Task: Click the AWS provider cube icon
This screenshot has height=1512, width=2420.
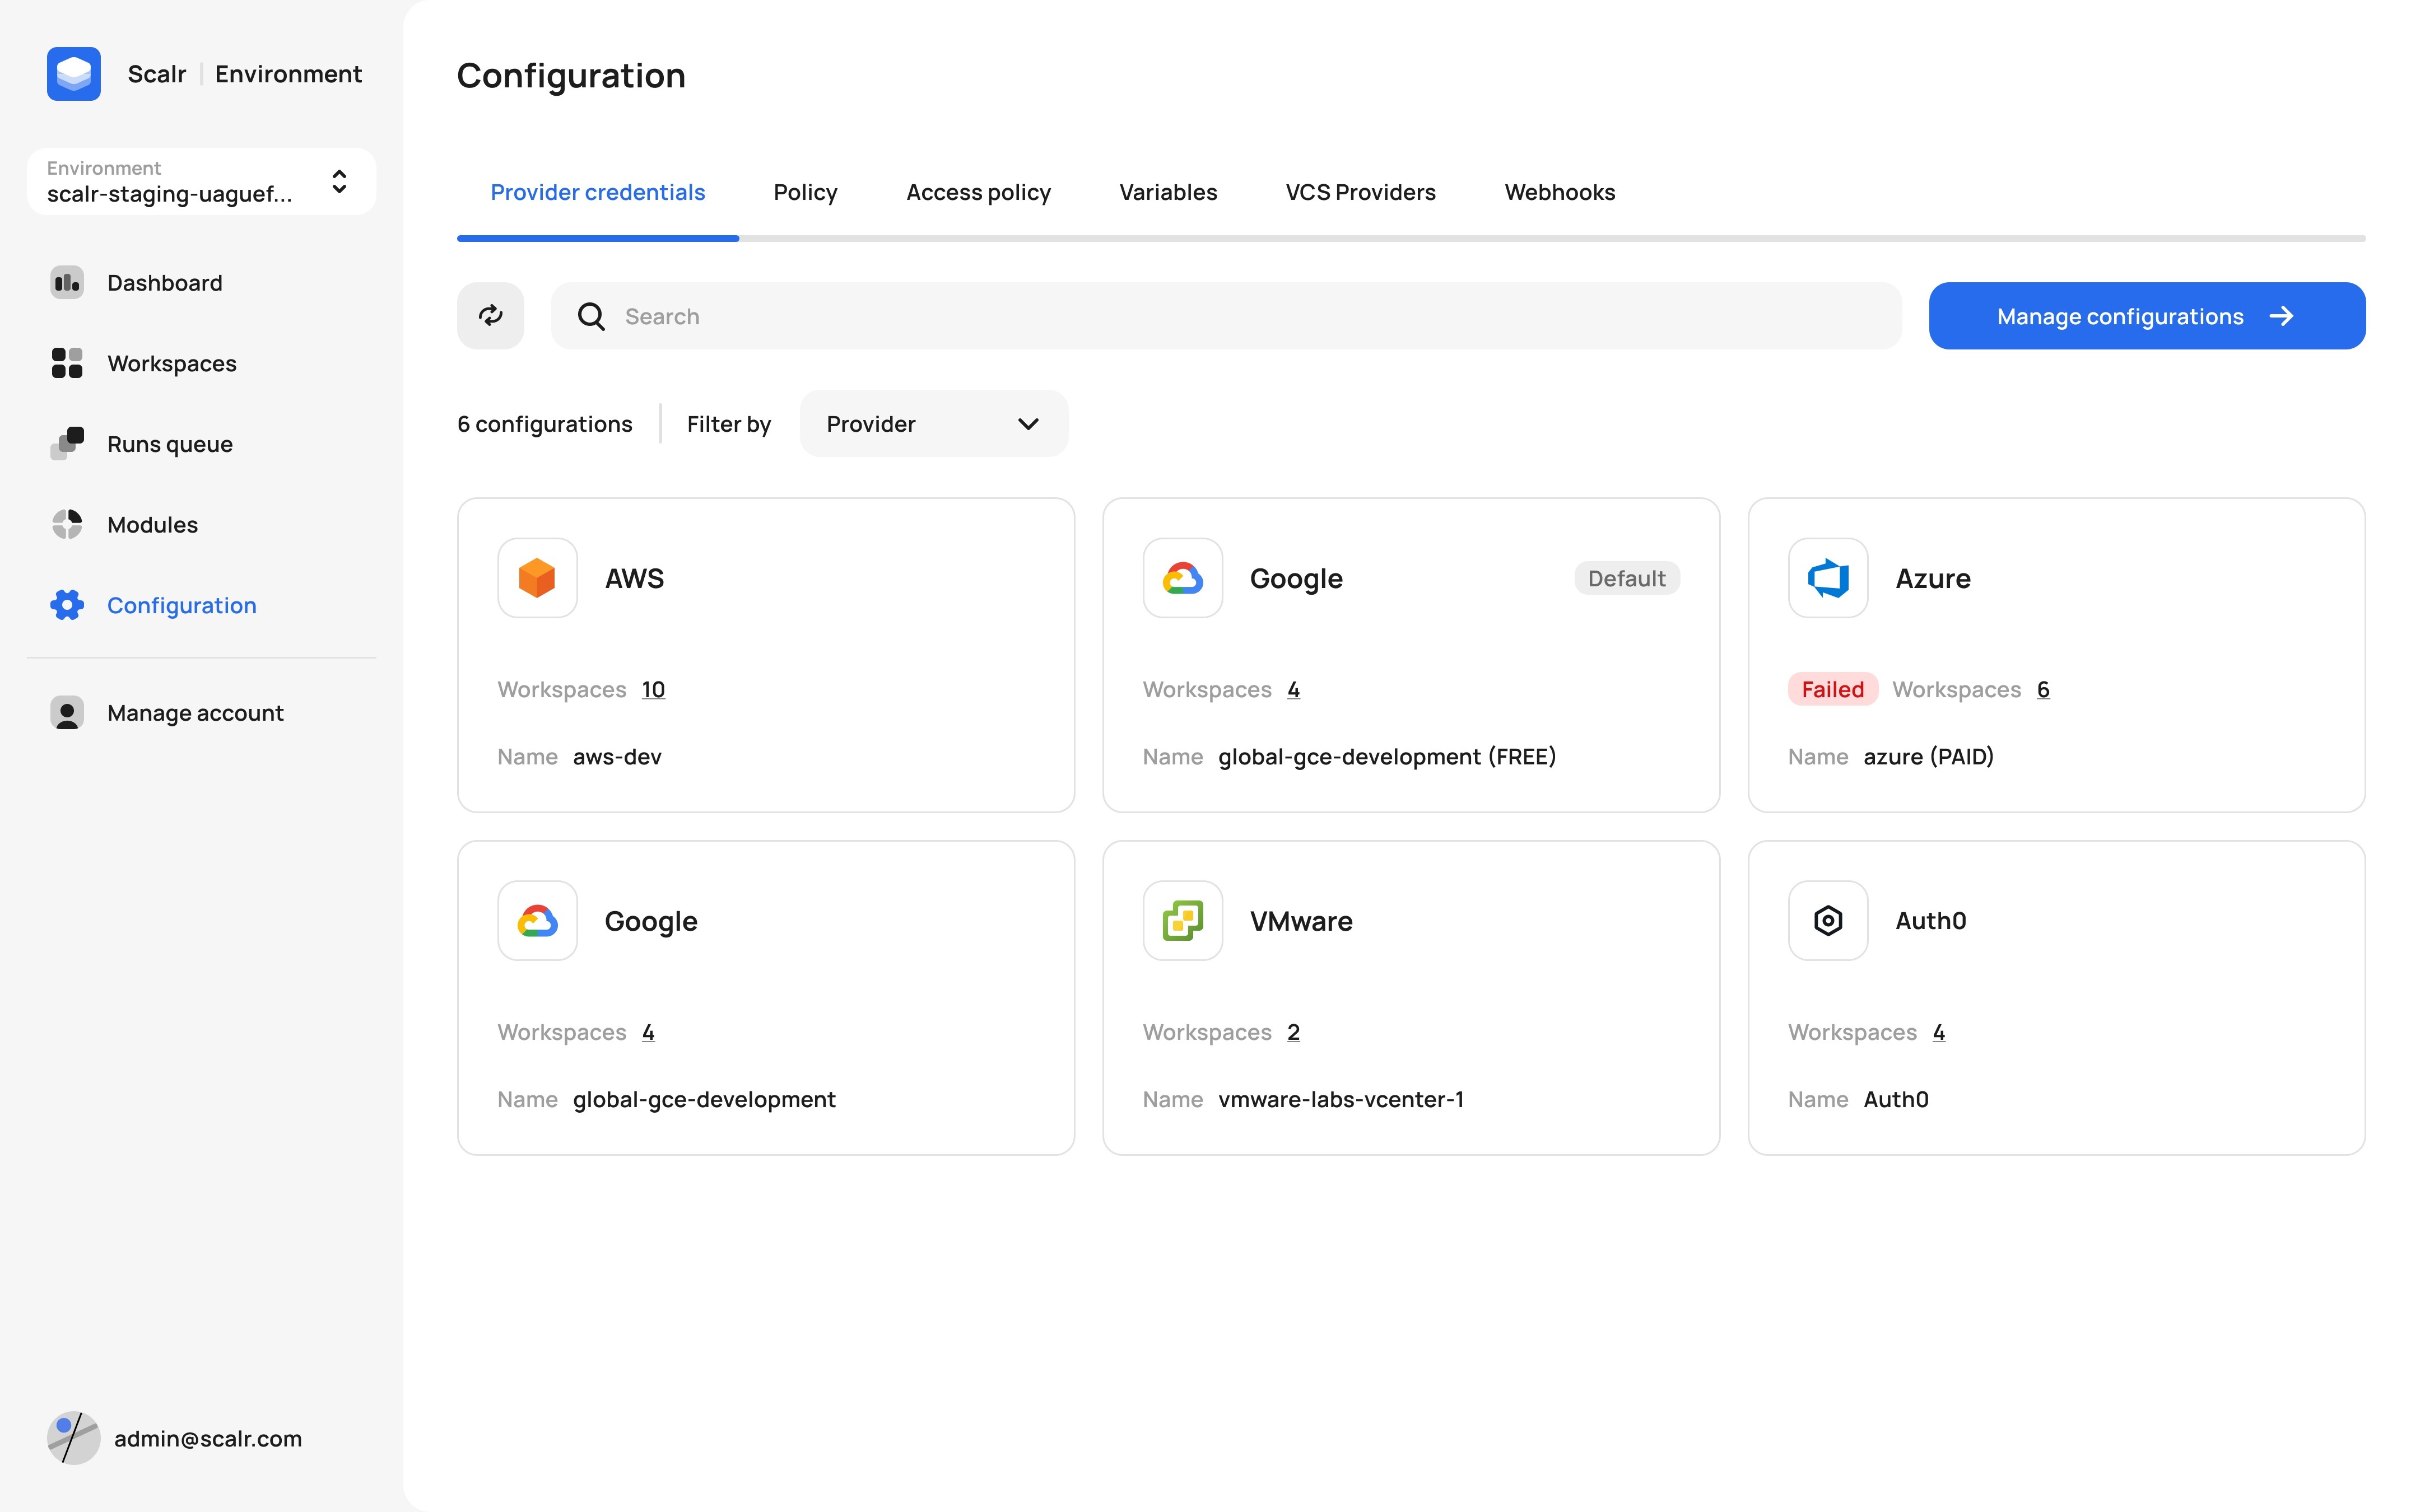Action: point(537,578)
